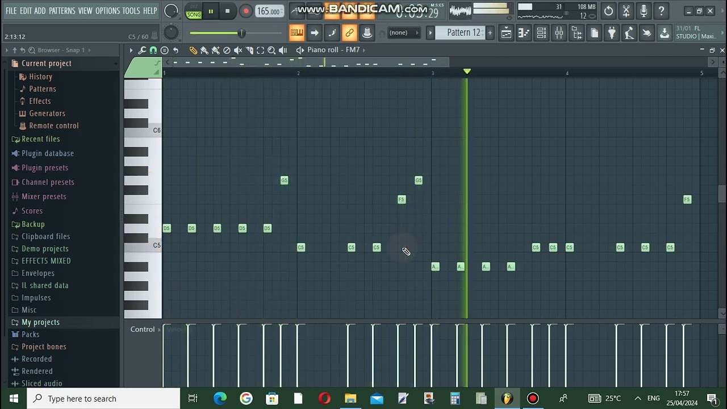Screen dimensions: 727x409
Task: Select the Zoom magnifier tool in piano roll
Action: point(271,50)
